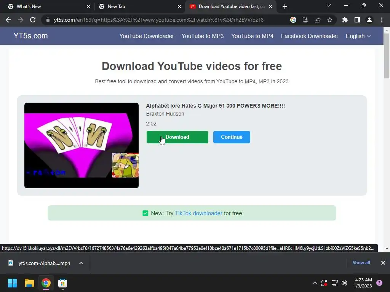Image resolution: width=390 pixels, height=292 pixels.
Task: Open the tab search dropdown arrow
Action: tap(329, 5)
